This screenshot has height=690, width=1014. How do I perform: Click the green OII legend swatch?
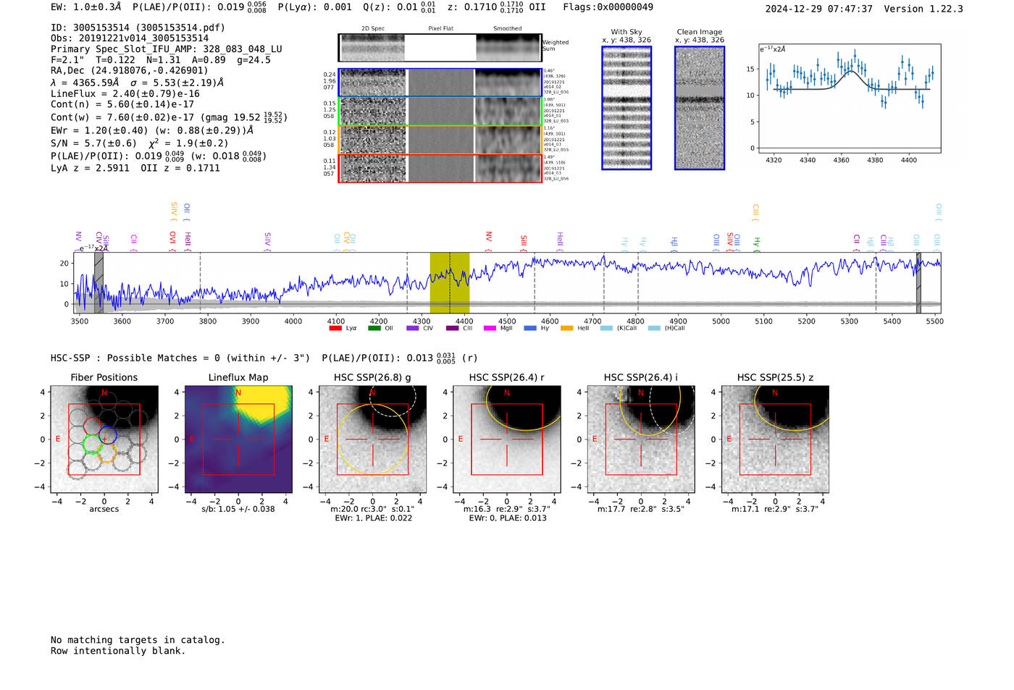[374, 328]
